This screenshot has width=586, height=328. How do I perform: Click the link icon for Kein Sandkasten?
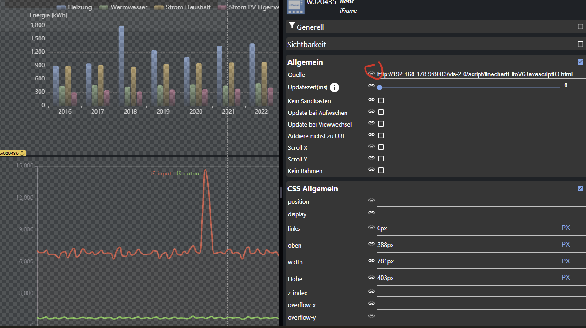point(372,100)
